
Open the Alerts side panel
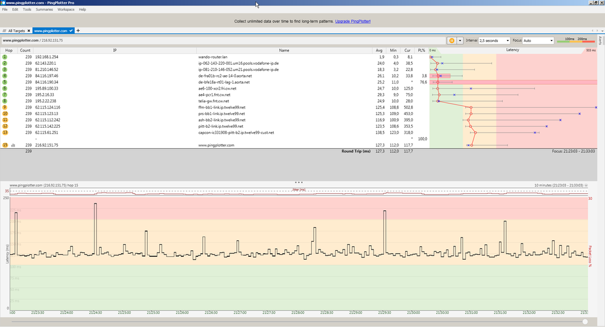(601, 41)
